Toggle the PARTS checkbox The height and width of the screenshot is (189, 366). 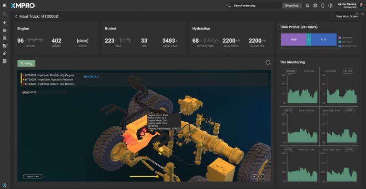[27, 92]
